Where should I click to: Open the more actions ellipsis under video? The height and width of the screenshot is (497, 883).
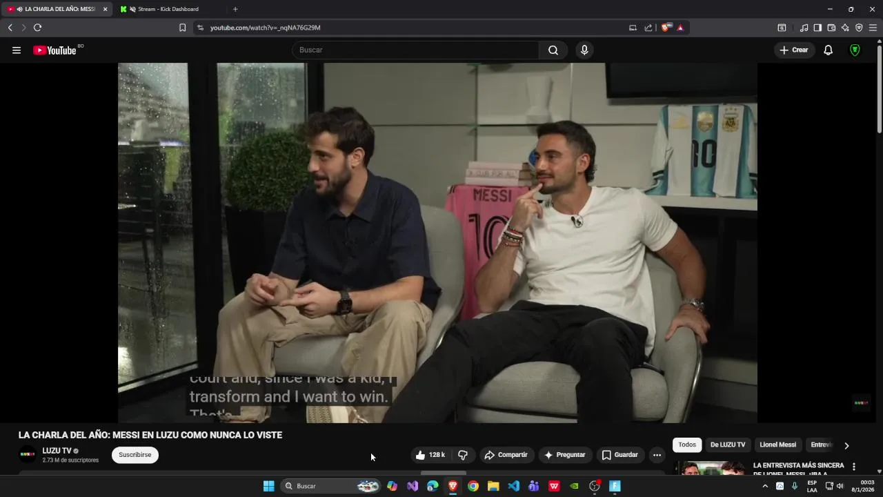657,455
